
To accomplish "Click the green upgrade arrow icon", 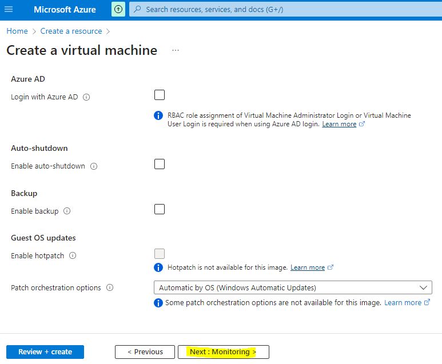I will coord(118,10).
